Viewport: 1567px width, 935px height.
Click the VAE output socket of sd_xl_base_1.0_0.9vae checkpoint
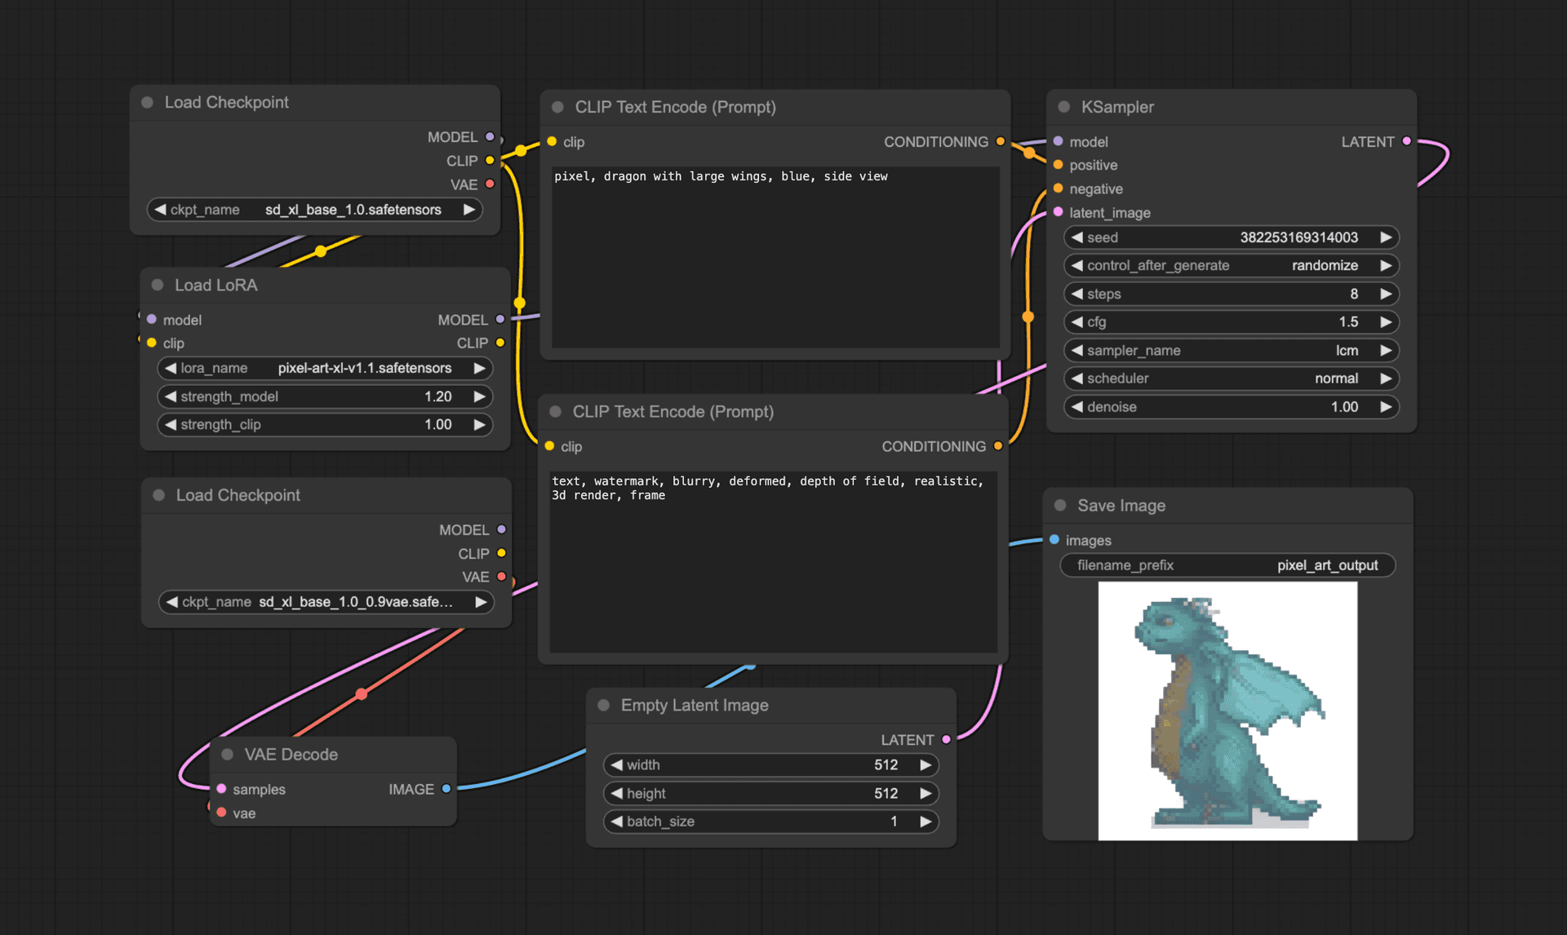(x=501, y=577)
